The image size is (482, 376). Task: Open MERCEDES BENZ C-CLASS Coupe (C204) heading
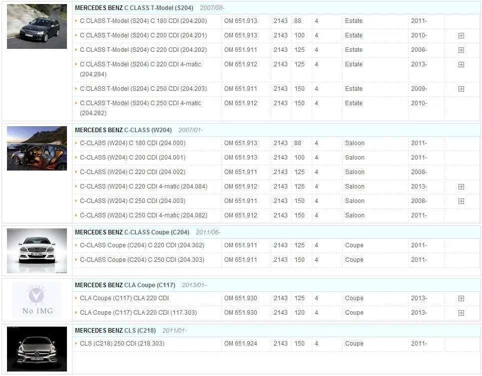coord(132,232)
